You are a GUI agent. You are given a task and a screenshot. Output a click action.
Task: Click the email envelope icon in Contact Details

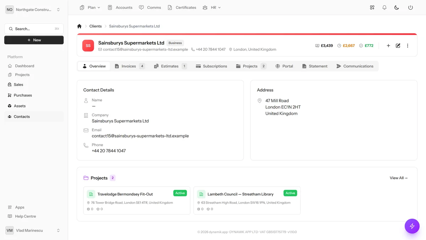click(x=86, y=130)
